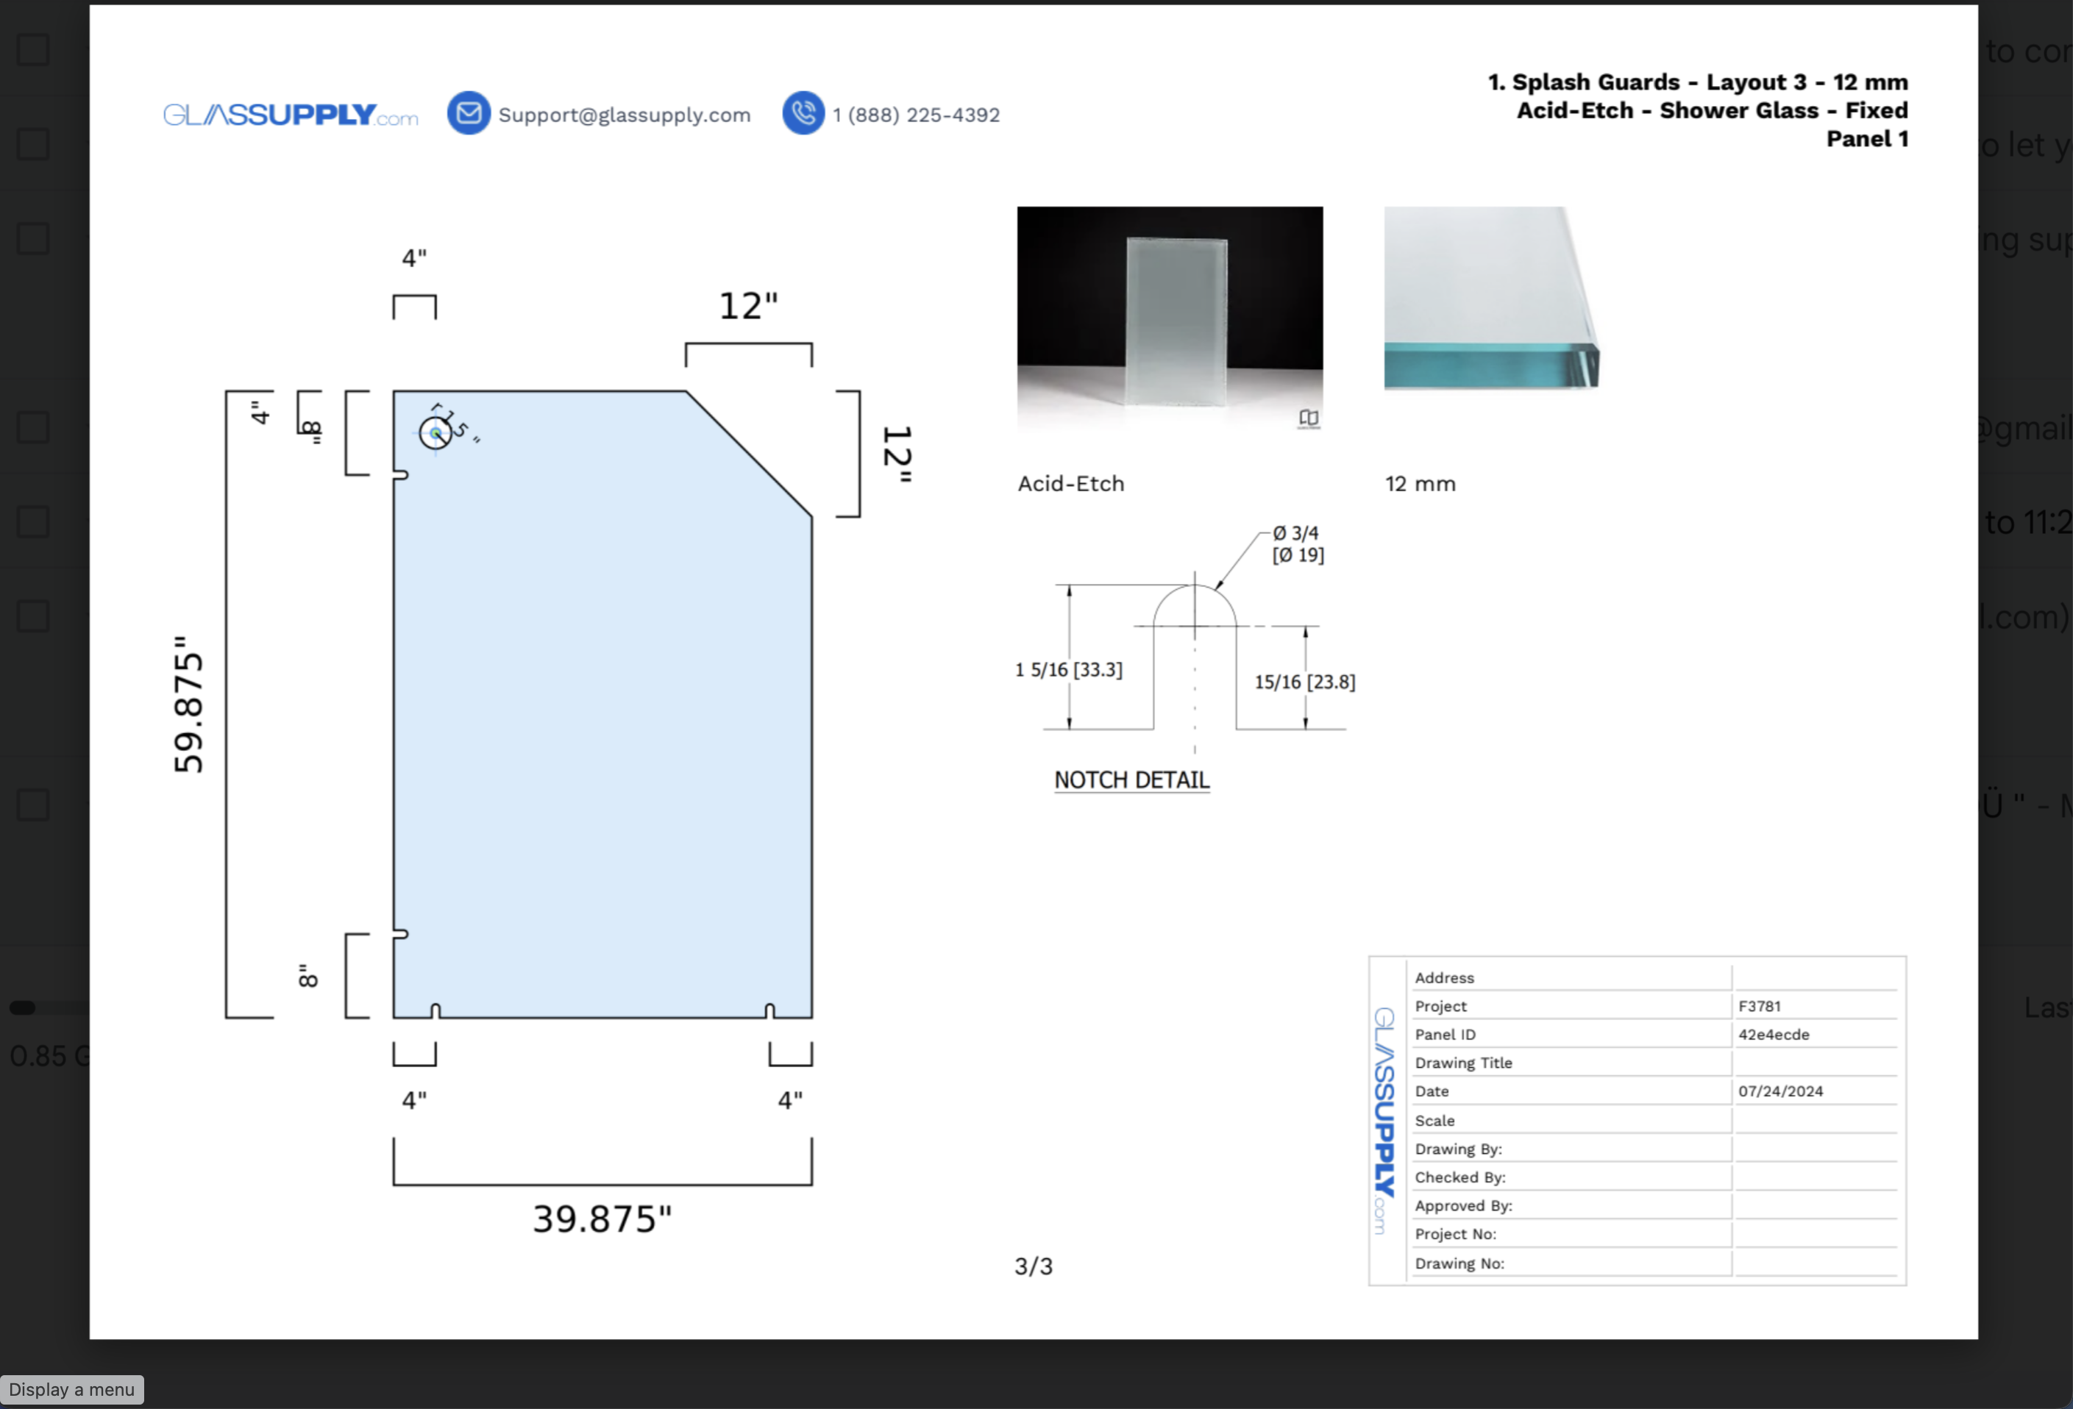
Task: Click the Panel ID value 42e4ecde
Action: coord(1774,1035)
